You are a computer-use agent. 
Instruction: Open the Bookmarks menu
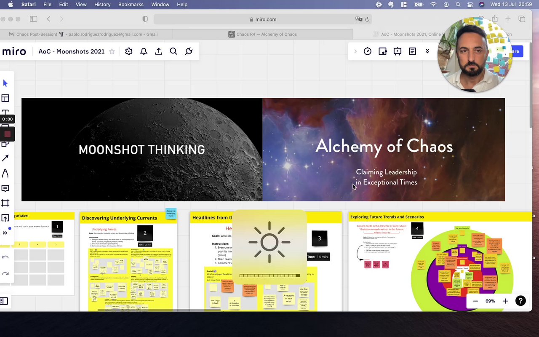coord(131,4)
